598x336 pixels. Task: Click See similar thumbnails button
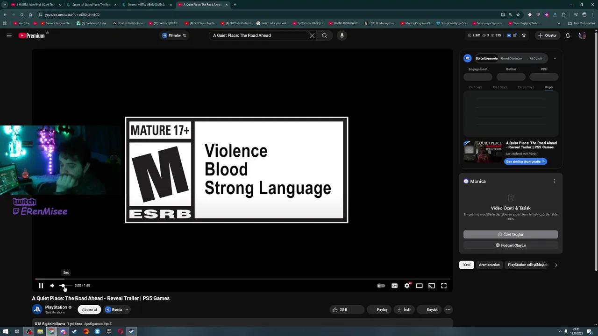click(526, 161)
